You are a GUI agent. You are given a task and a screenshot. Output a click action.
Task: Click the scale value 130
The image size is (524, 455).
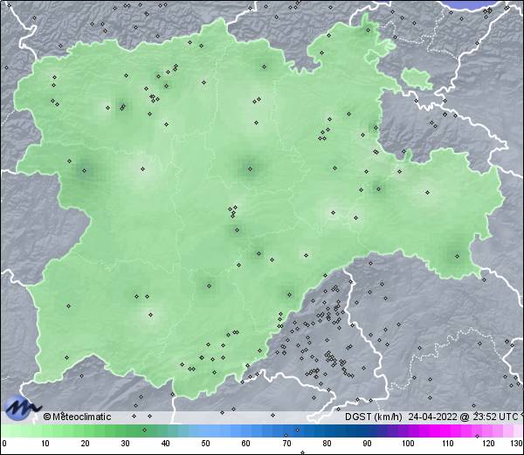[x=517, y=444]
